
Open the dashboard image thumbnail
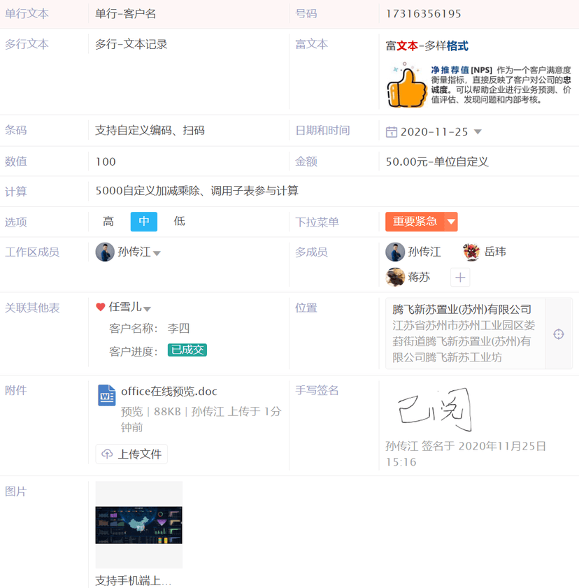pos(138,525)
